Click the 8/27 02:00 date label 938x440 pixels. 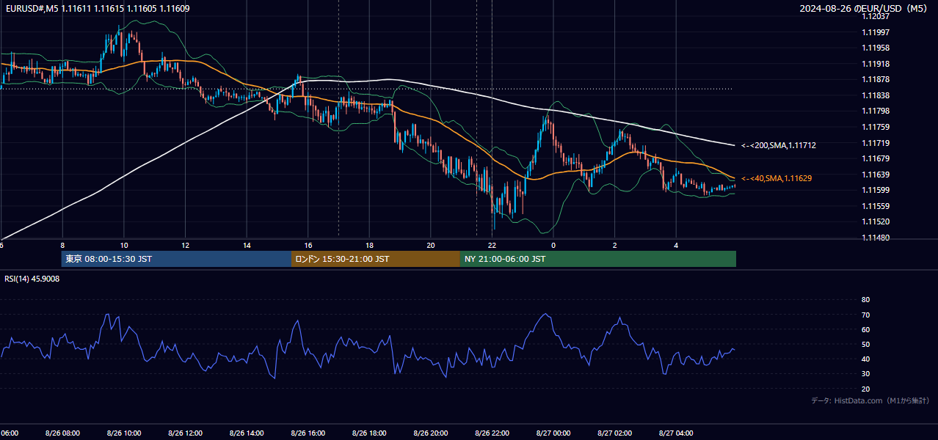pos(614,433)
